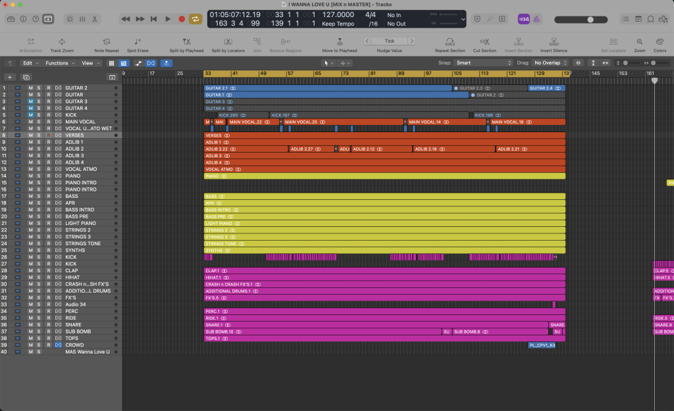Click the Insert Silence icon
Image resolution: width=674 pixels, height=411 pixels.
click(x=554, y=41)
